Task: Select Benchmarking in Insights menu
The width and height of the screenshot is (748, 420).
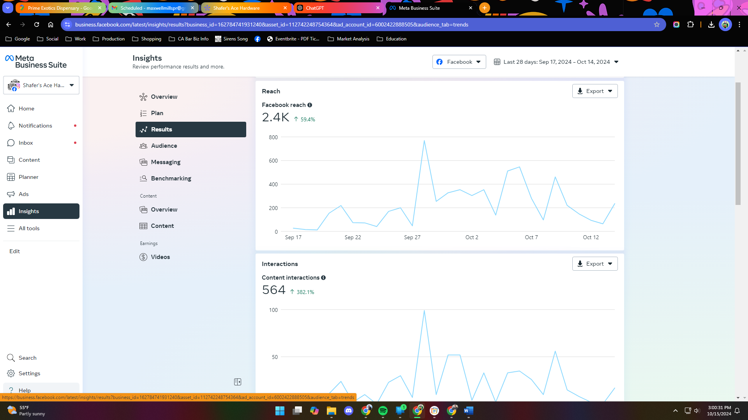Action: click(171, 178)
